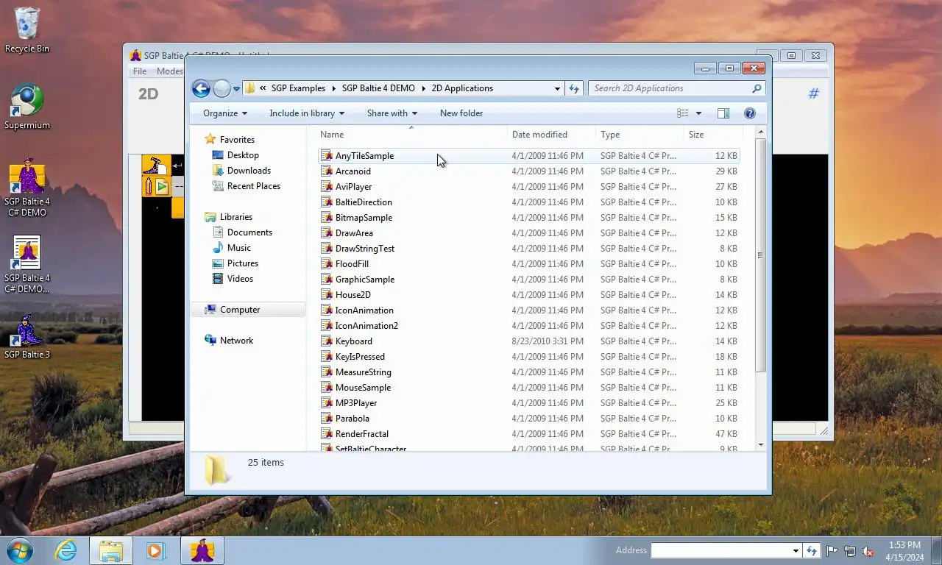
Task: Sort by the Type column header
Action: (640, 135)
